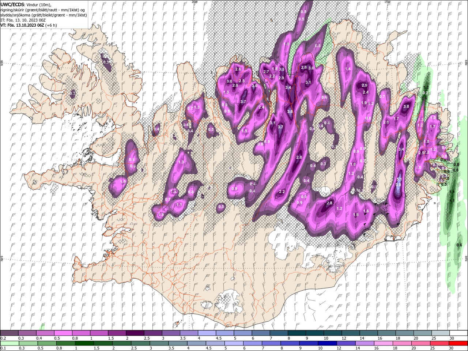Click the 2.7 precipitation value on the map
468x351 pixels.
[x=266, y=72]
